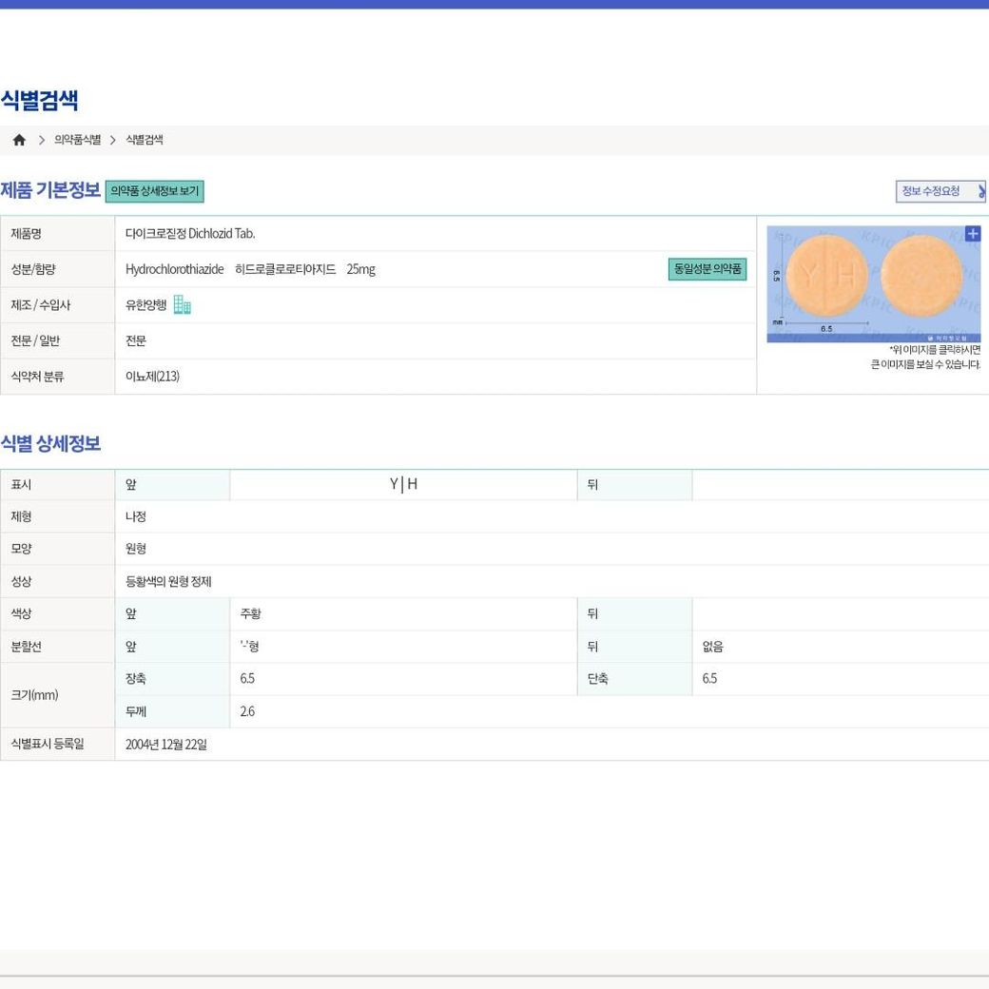This screenshot has height=989, width=989.
Task: Click the building icon beside 유한양행
Action: [x=182, y=305]
